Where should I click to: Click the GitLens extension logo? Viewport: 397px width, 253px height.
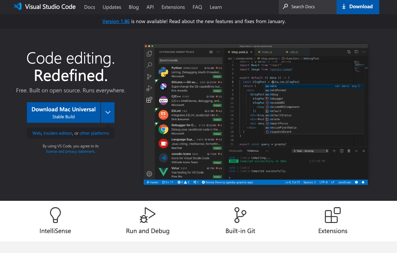click(x=163, y=86)
